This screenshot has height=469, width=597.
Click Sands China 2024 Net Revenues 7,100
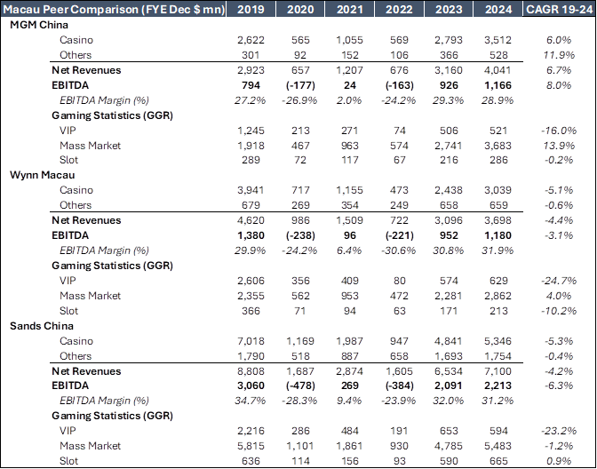click(498, 370)
